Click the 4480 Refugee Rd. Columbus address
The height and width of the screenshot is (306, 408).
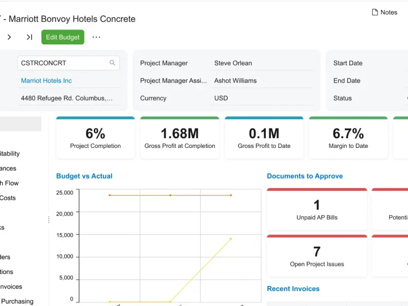[67, 98]
